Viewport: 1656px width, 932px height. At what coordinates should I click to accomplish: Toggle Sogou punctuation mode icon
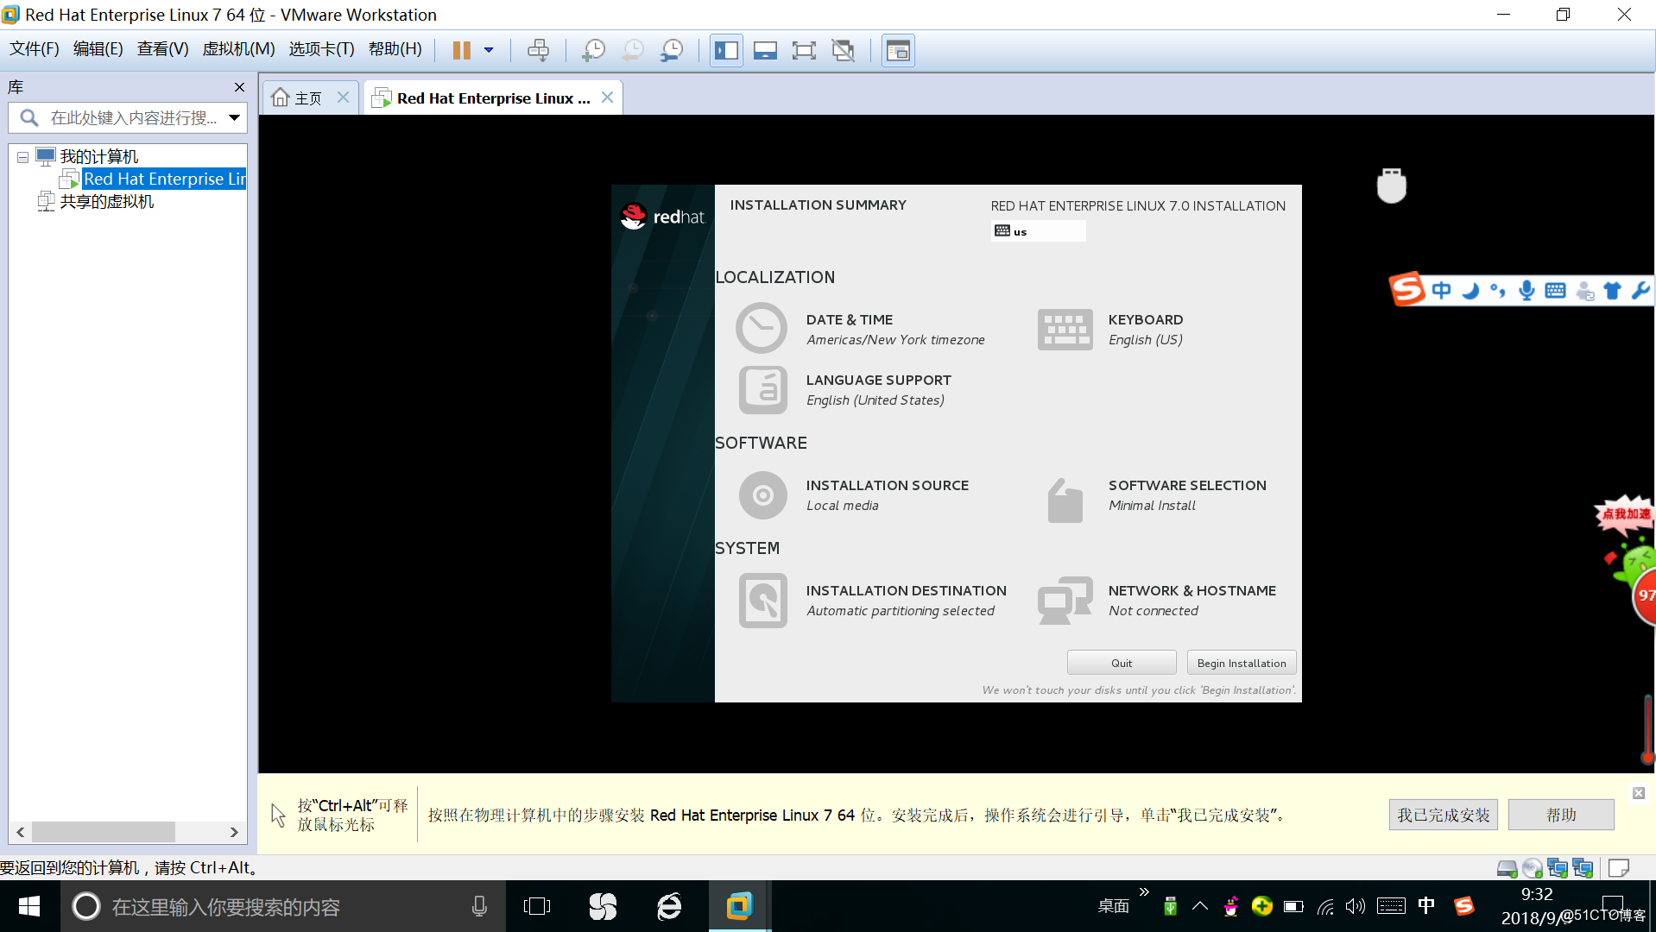tap(1498, 290)
